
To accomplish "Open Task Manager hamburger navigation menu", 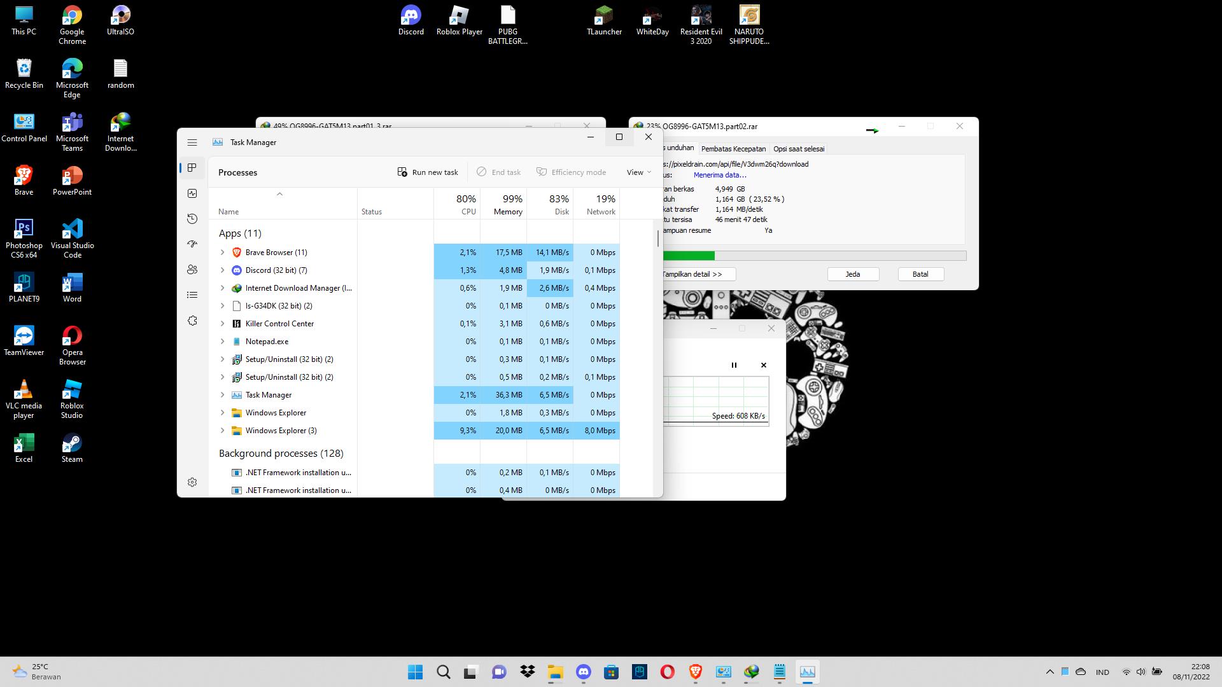I will [192, 142].
